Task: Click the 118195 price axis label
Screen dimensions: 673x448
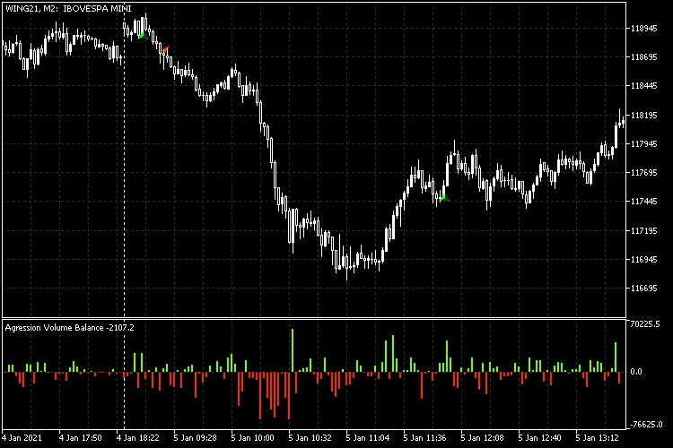Action: click(x=643, y=116)
